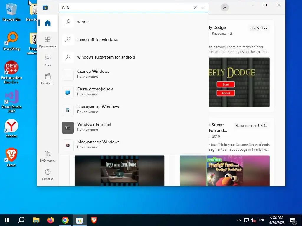This screenshot has width=302, height=226.
Task: Click Microsoft Store taskbar icon
Action: tap(80, 220)
